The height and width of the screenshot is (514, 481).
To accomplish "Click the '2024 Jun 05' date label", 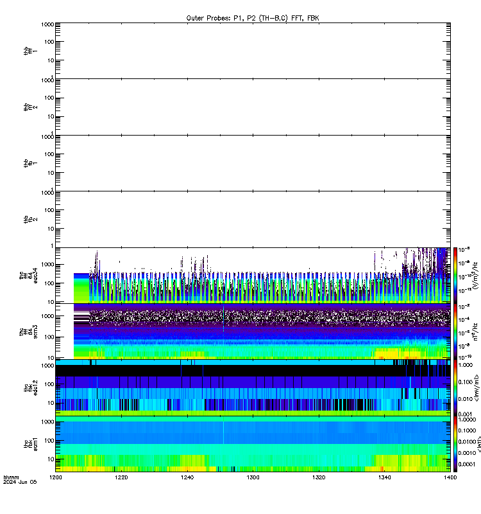I will click(20, 482).
